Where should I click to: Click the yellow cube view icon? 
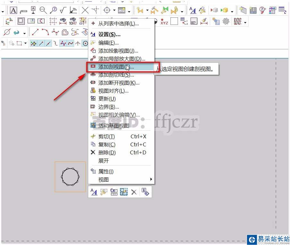tap(224, 10)
